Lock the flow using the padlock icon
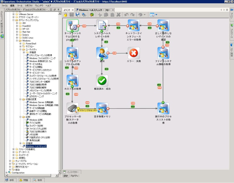 (x=65, y=15)
